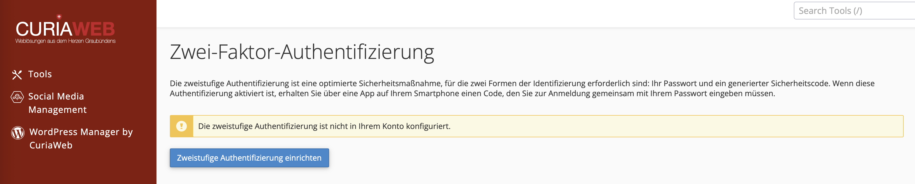915x184 pixels.
Task: Open the Tools sidebar menu item
Action: point(40,74)
